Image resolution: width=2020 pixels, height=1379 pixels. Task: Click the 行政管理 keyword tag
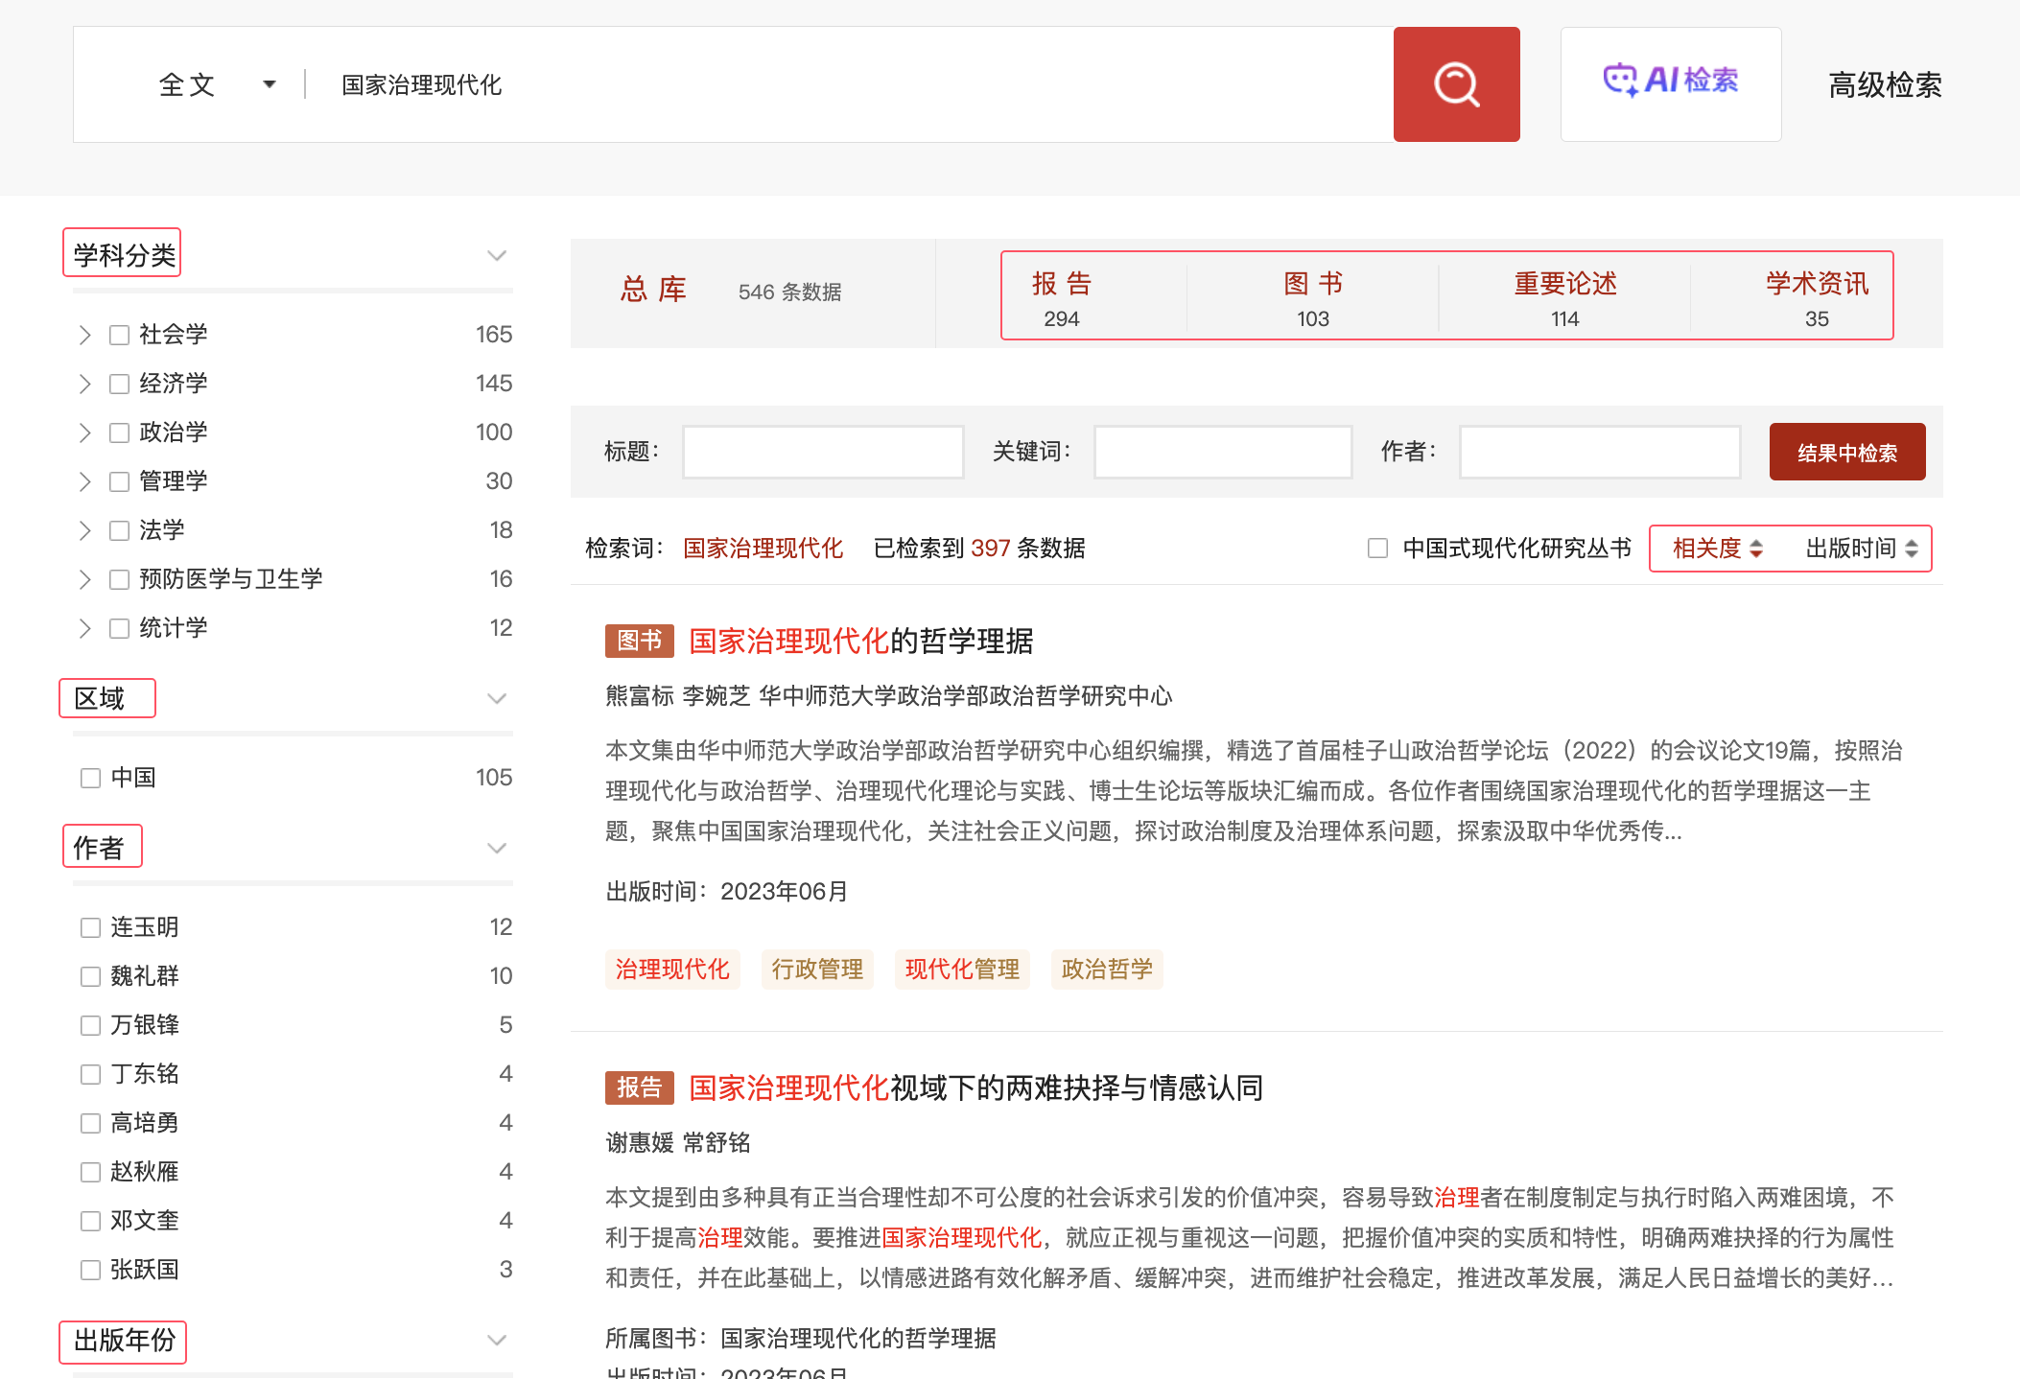(x=817, y=970)
